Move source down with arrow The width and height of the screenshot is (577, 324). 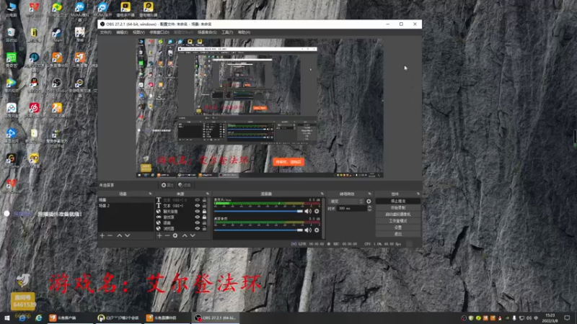tap(193, 235)
